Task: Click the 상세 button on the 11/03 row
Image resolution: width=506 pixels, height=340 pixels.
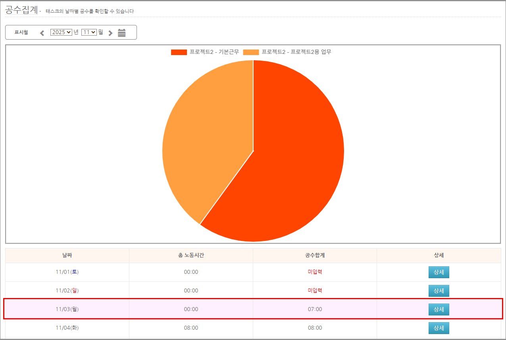Action: pos(439,309)
